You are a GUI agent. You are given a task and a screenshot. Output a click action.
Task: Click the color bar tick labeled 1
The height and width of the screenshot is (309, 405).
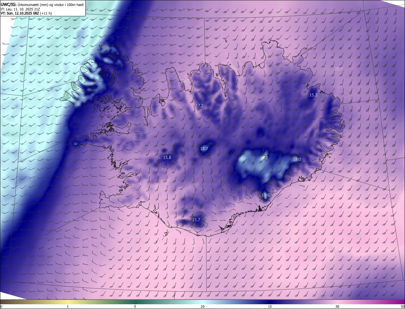(68, 306)
